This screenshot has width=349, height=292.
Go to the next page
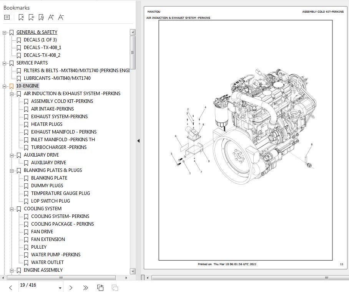tap(71, 288)
